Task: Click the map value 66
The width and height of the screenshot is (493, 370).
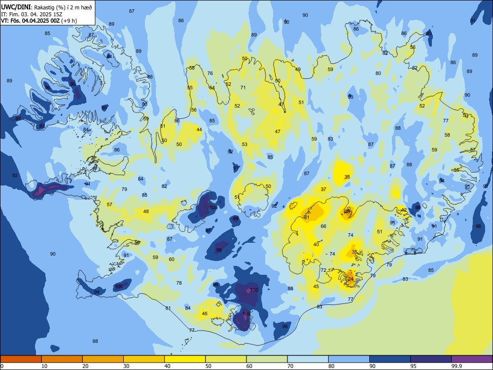Action: [x=323, y=226]
